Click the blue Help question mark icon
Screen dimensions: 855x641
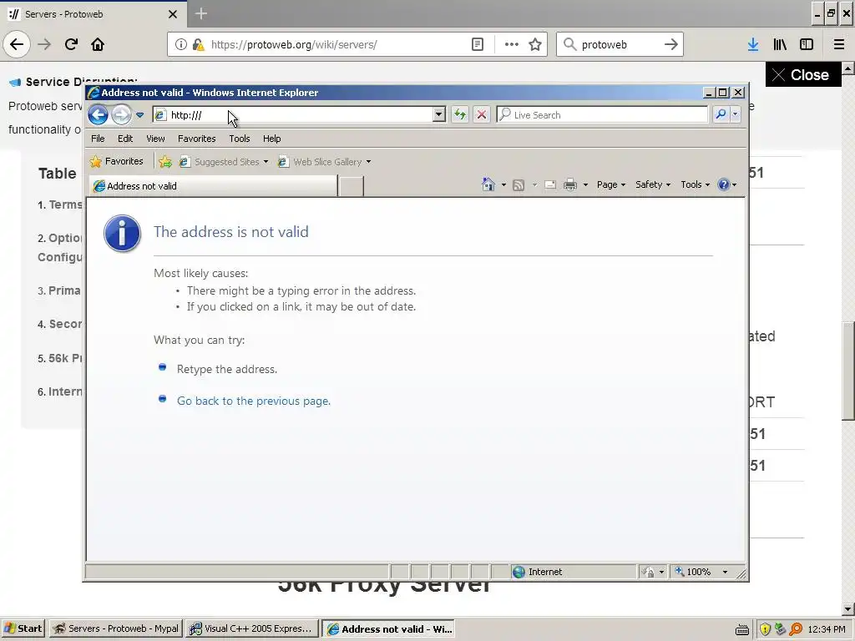click(x=724, y=184)
